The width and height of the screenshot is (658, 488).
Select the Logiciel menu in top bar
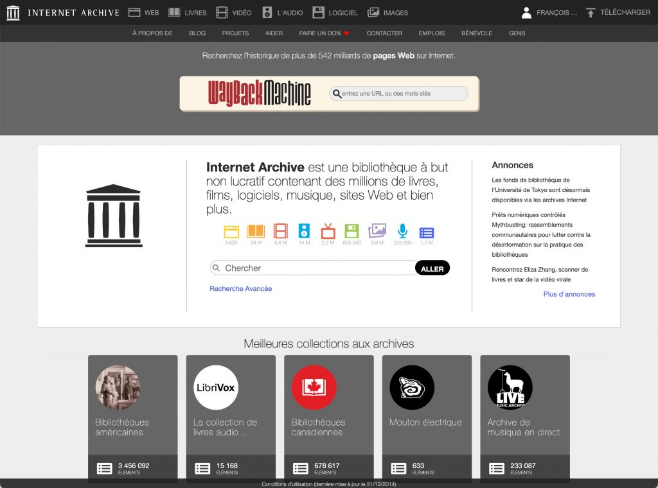point(335,12)
